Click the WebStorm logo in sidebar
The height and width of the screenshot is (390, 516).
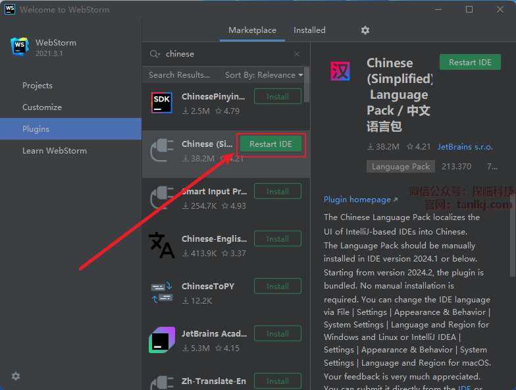(20, 46)
